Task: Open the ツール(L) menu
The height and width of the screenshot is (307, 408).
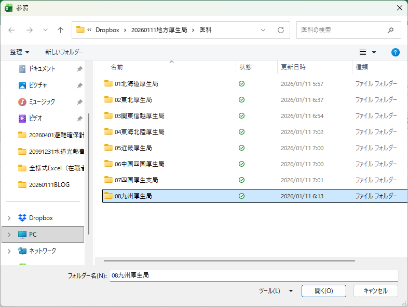Action: 276,291
